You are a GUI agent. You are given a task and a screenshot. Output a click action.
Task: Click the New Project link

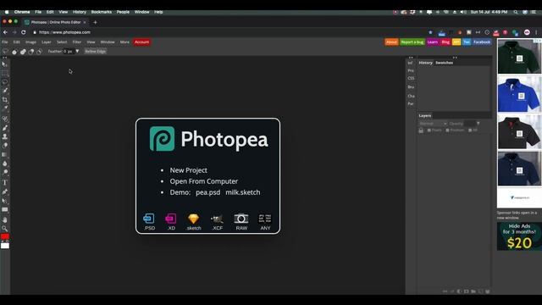[x=188, y=170]
